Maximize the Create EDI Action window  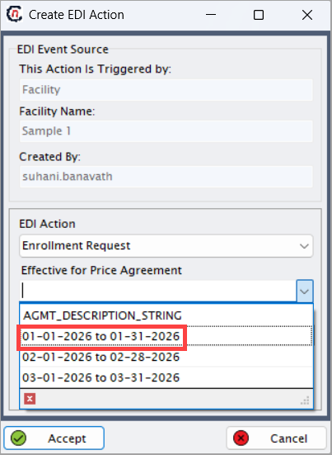259,15
